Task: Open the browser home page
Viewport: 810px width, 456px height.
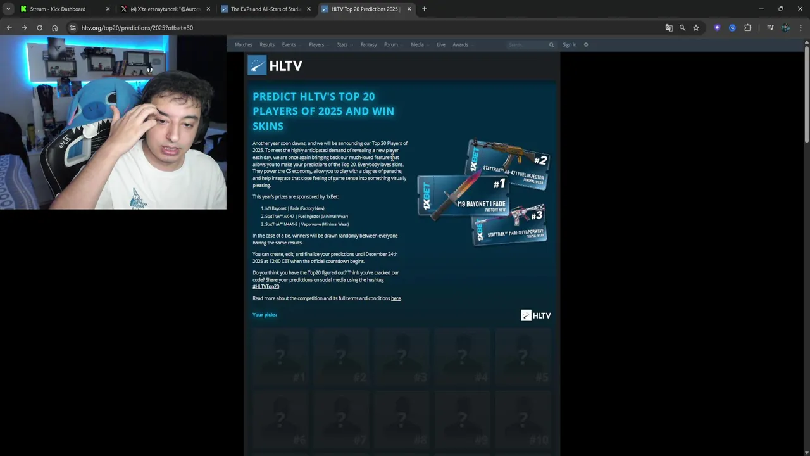Action: coord(54,28)
